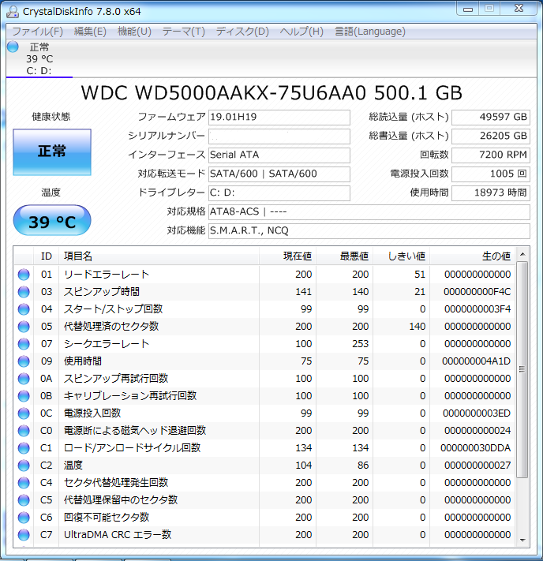The height and width of the screenshot is (561, 543).
Task: Click the ファームウェア field 19.01H19
Action: point(279,118)
